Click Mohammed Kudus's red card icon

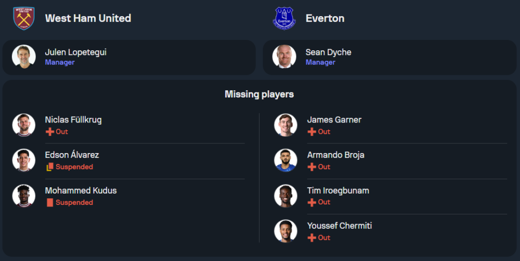pyautogui.click(x=50, y=202)
